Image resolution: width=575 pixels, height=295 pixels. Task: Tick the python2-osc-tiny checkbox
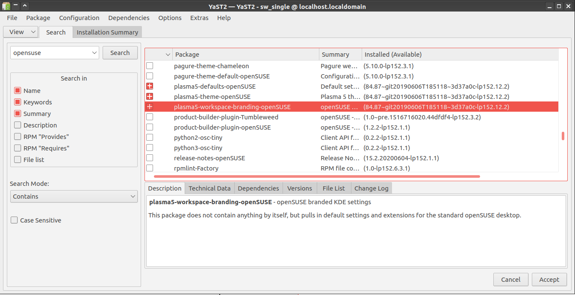point(150,138)
